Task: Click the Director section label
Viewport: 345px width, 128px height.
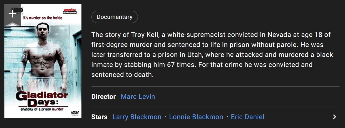Action: click(x=103, y=97)
